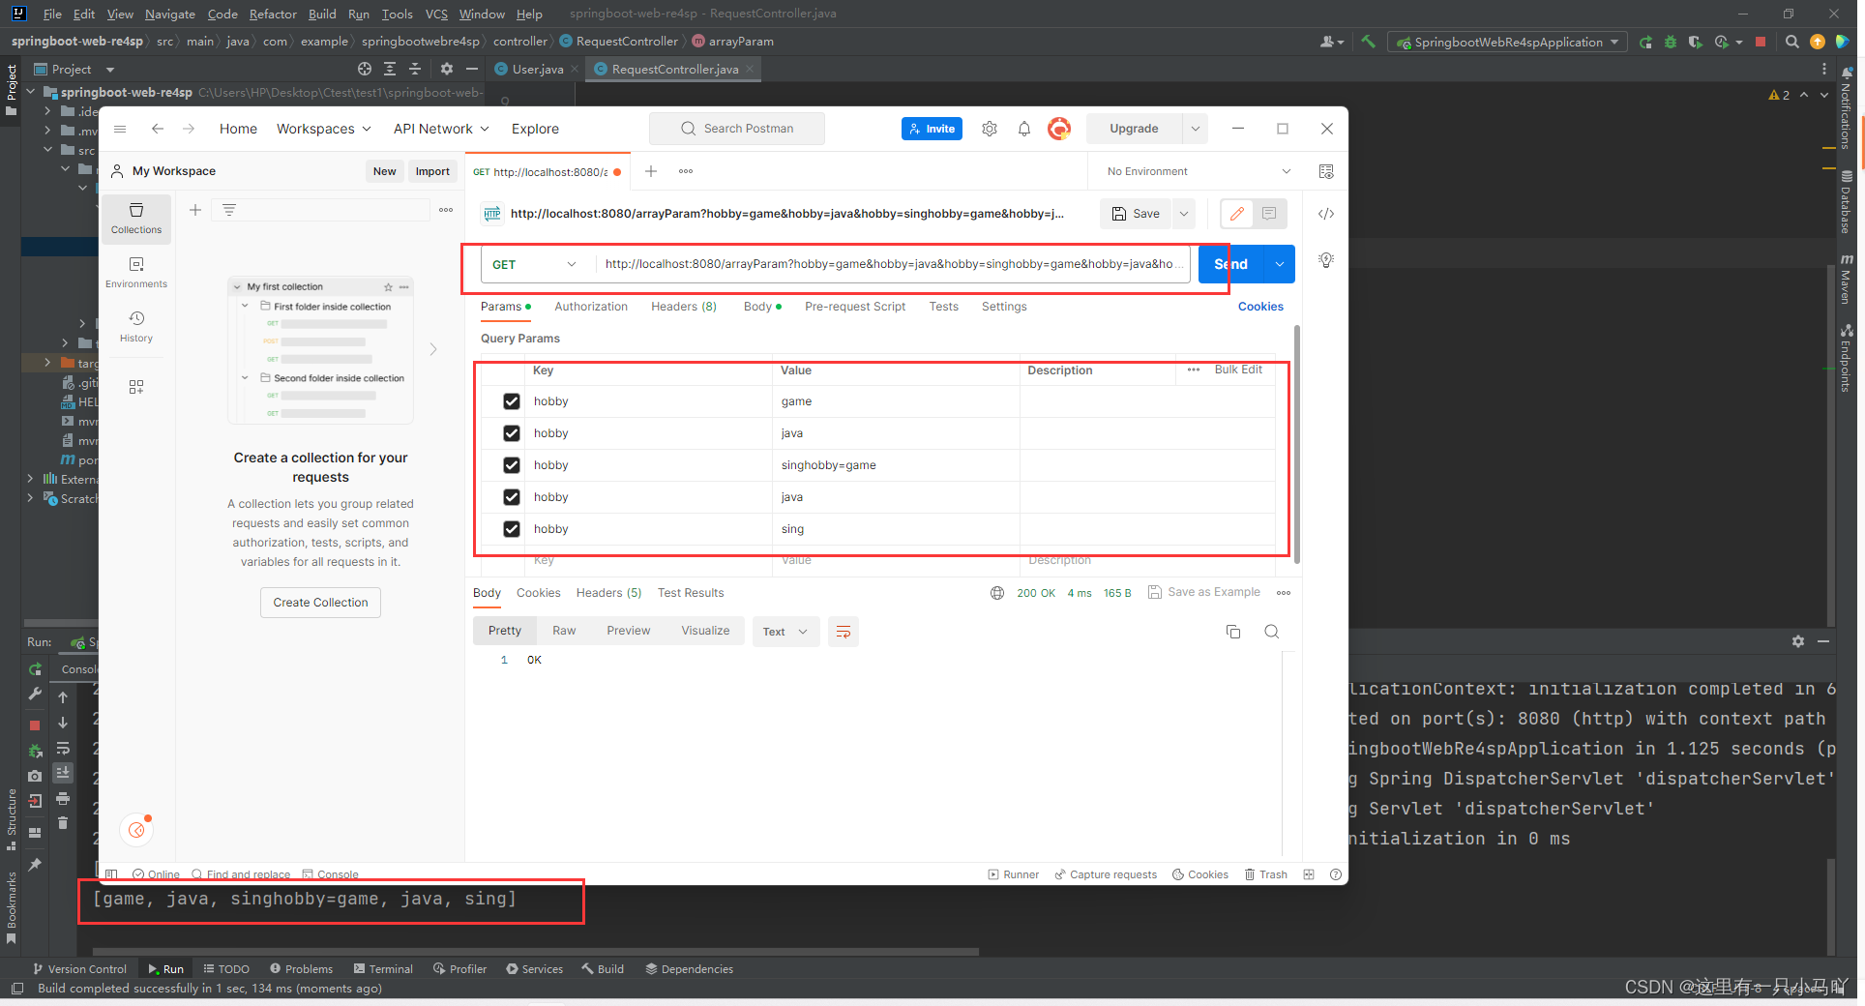Click Save as Example in response bar

(1204, 592)
